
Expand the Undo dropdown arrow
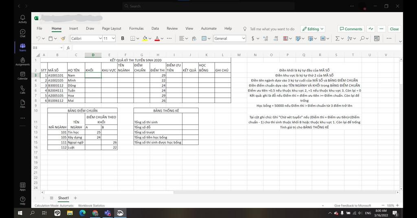43,39
